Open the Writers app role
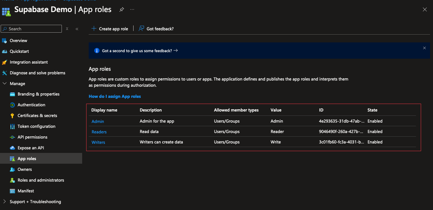The height and width of the screenshot is (210, 433). click(x=98, y=142)
